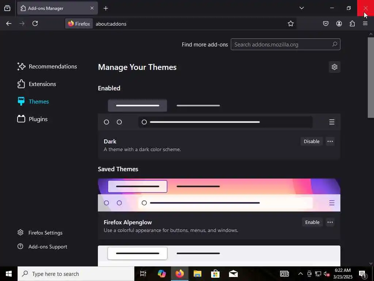
Task: Switch to Firefox taskbar icon
Action: coord(180,274)
